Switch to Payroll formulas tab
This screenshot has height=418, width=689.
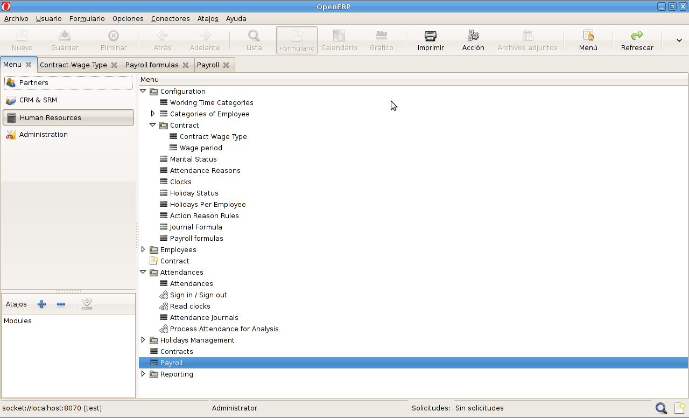tap(152, 65)
